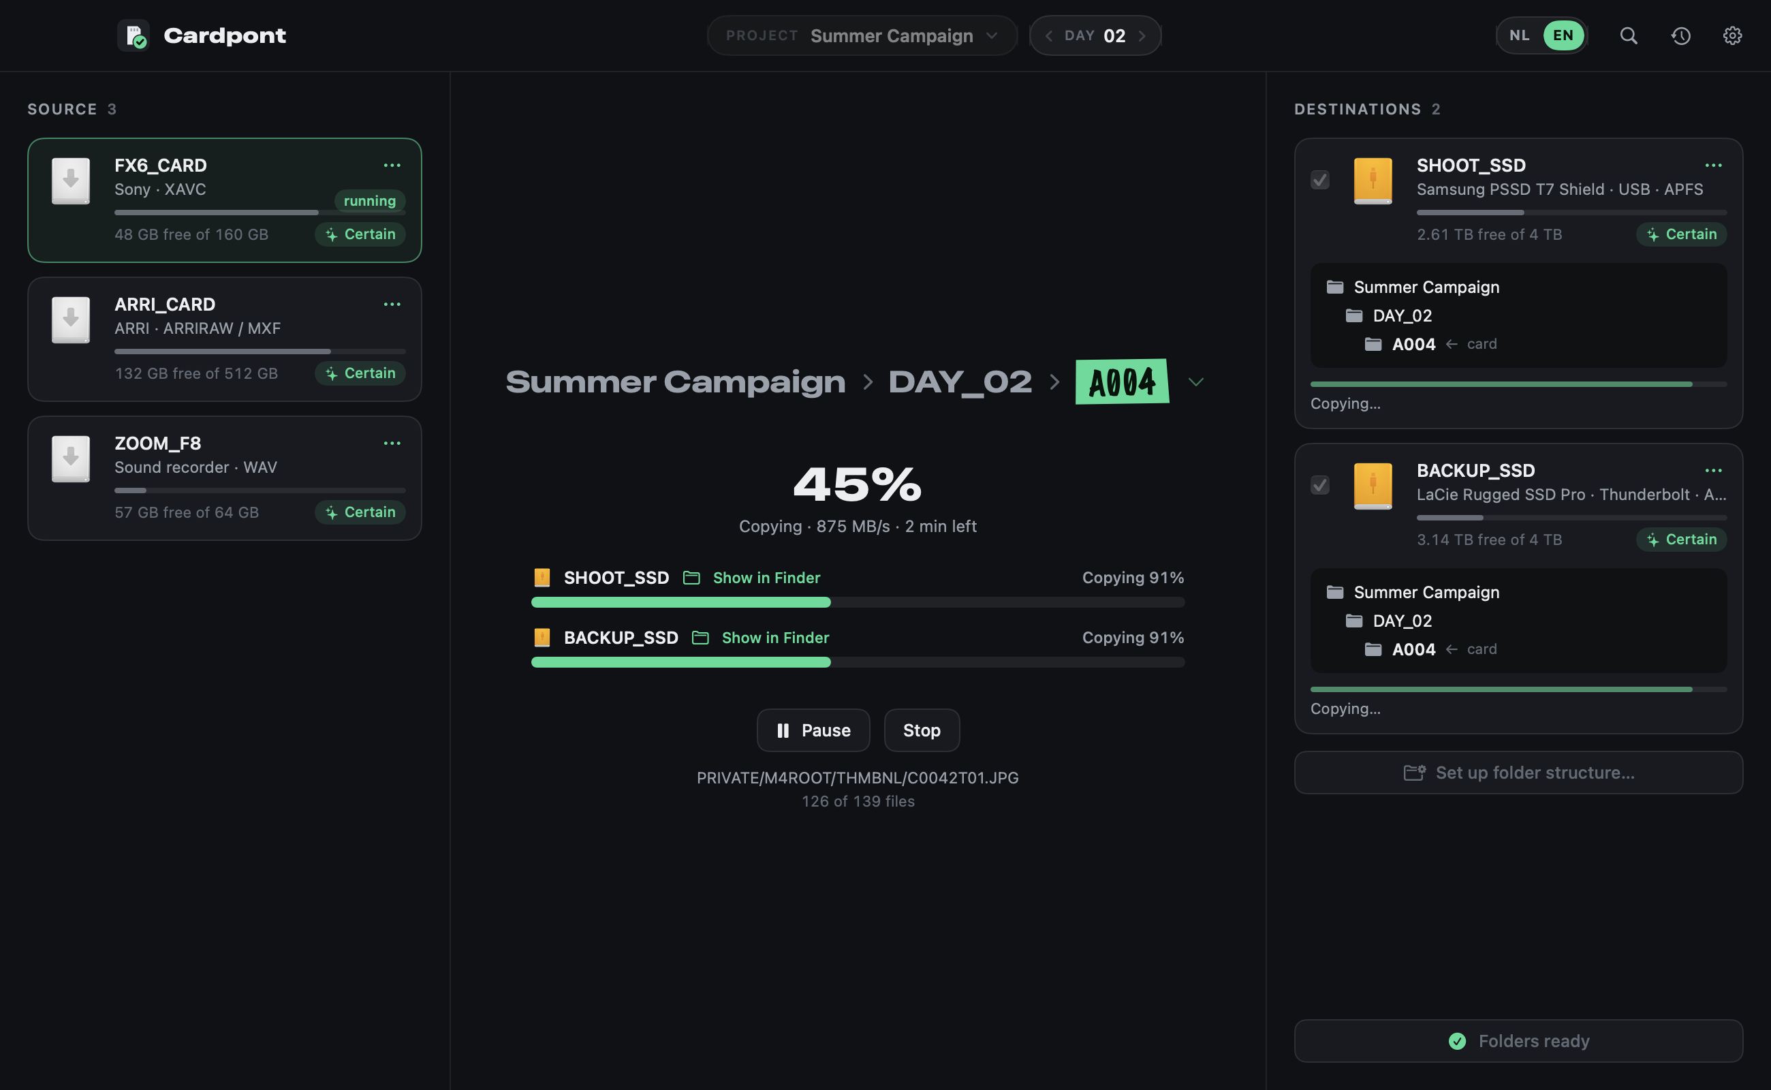Select Summer Campaign folder under SHOOT_SSD

point(1412,287)
